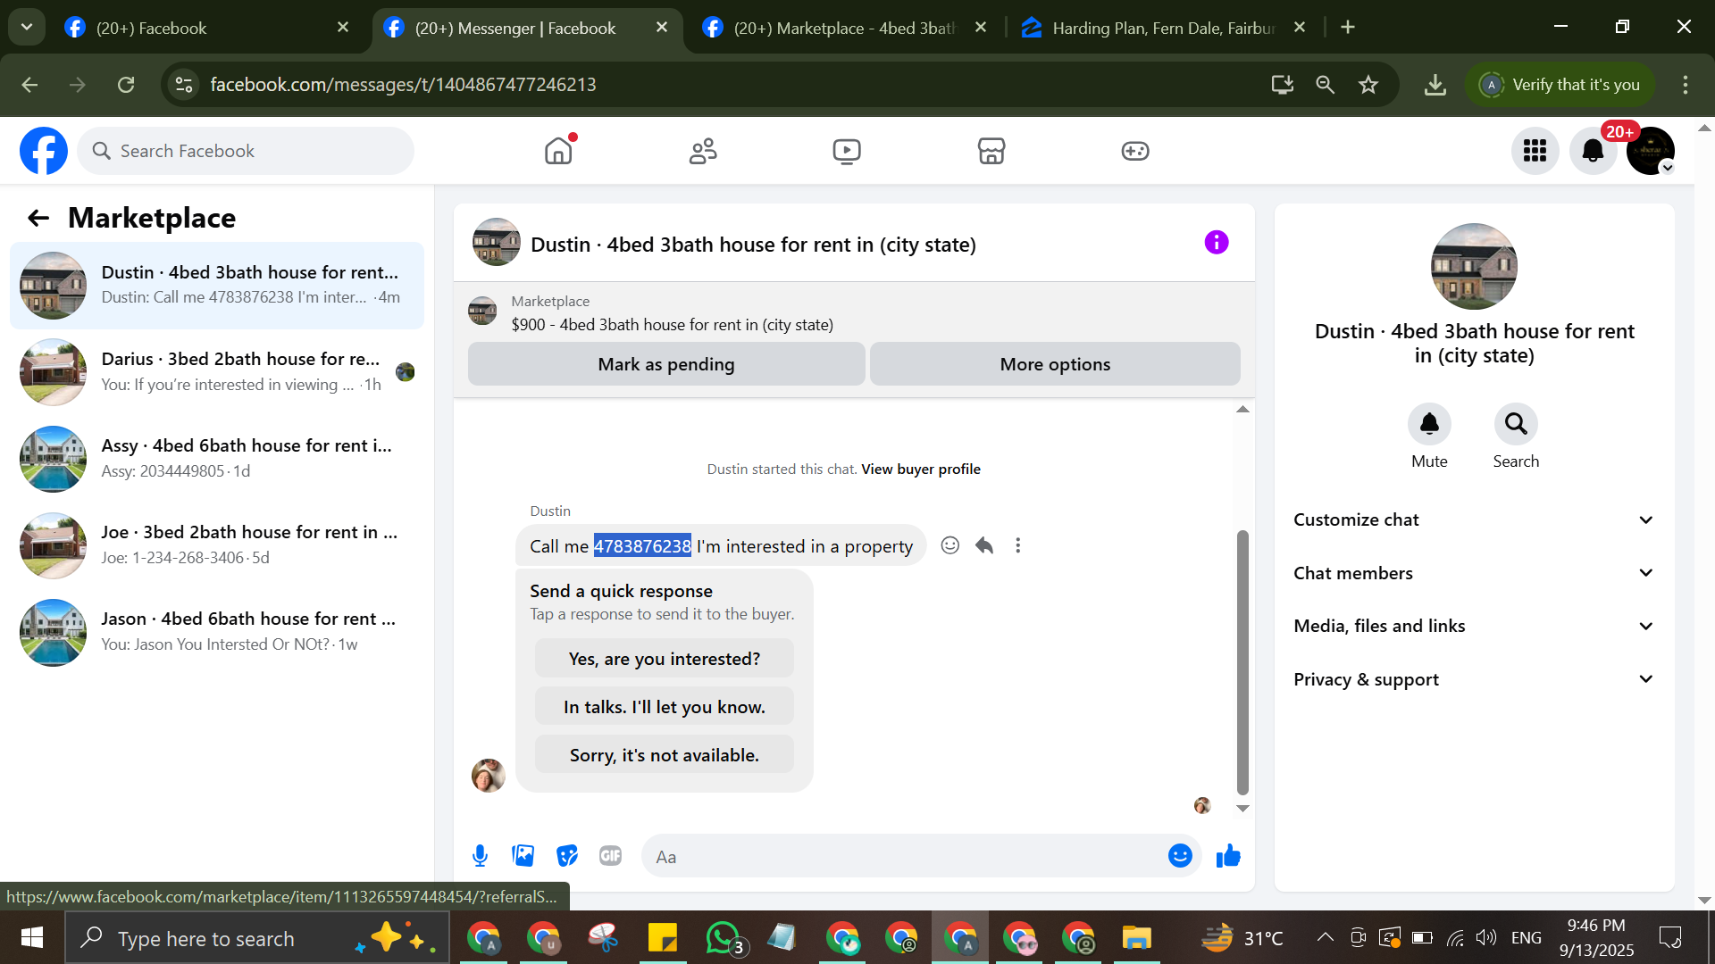
Task: Open the Windows Start menu
Action: pyautogui.click(x=32, y=938)
